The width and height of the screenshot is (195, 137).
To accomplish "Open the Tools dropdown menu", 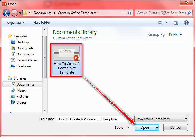I will (x=122, y=128).
